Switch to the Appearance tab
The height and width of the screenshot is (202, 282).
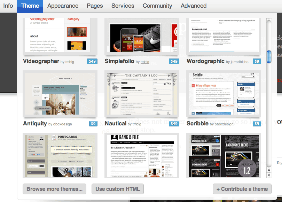[63, 6]
